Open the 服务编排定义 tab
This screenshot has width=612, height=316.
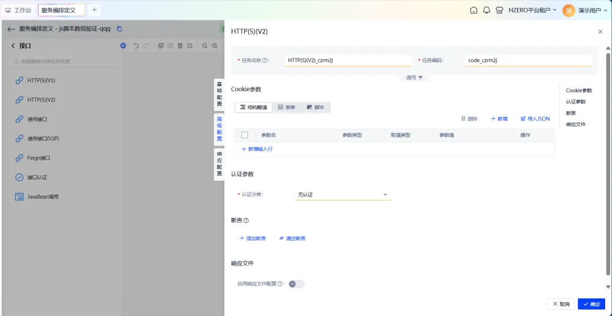coord(61,11)
